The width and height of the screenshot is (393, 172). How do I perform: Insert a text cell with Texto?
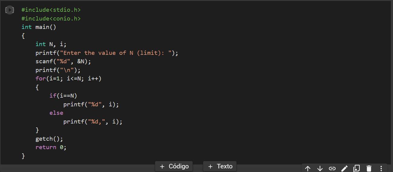pyautogui.click(x=220, y=166)
